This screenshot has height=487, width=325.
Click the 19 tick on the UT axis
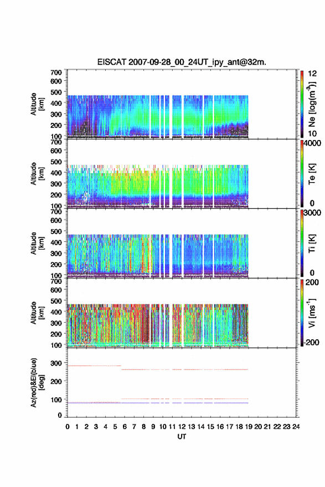[249, 427]
